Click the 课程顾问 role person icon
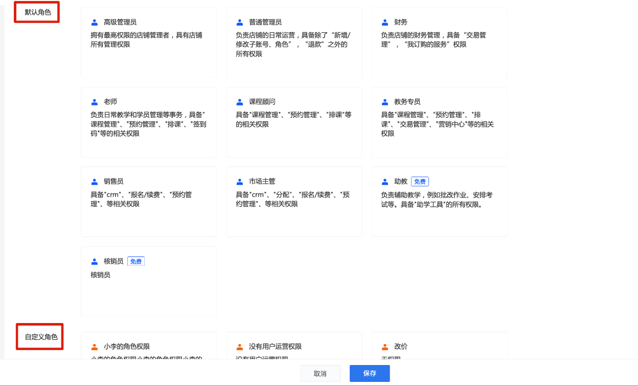Image resolution: width=638 pixels, height=386 pixels. coord(240,102)
